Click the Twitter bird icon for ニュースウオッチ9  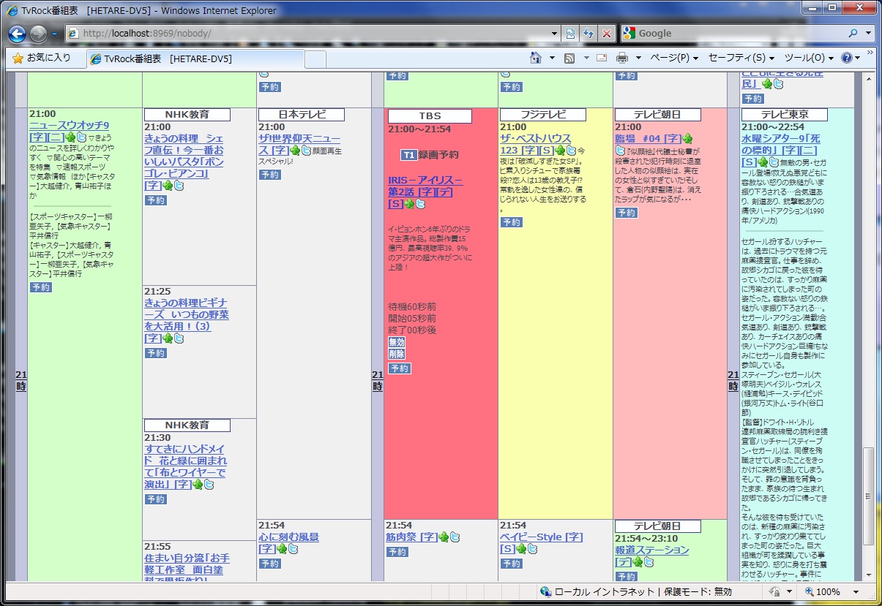82,137
